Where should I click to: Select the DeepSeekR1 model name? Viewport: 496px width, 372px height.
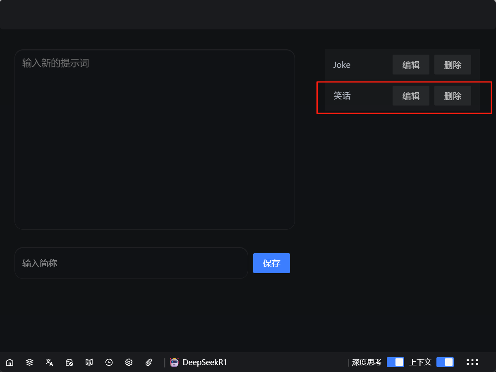pyautogui.click(x=205, y=362)
